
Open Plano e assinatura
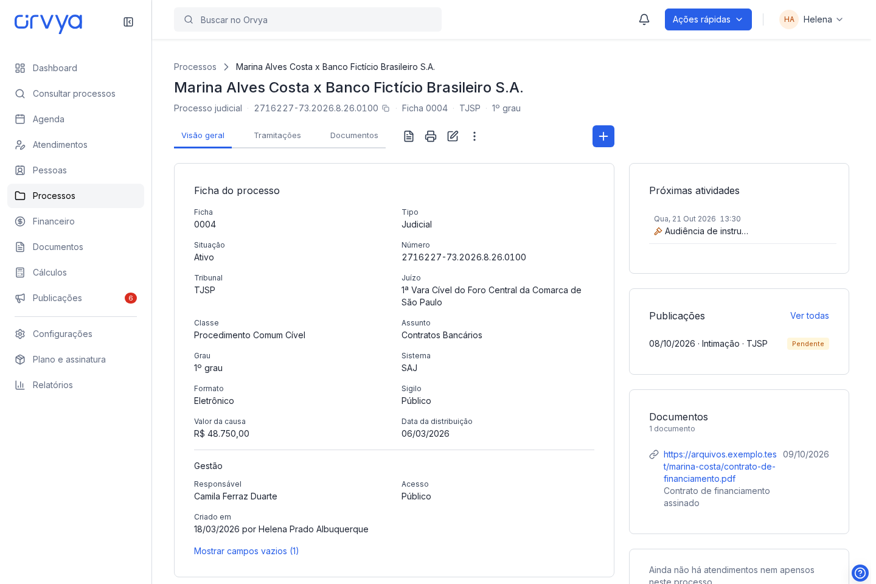coord(75,360)
